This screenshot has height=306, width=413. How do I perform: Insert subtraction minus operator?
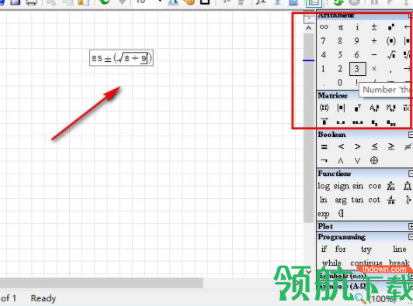373,55
